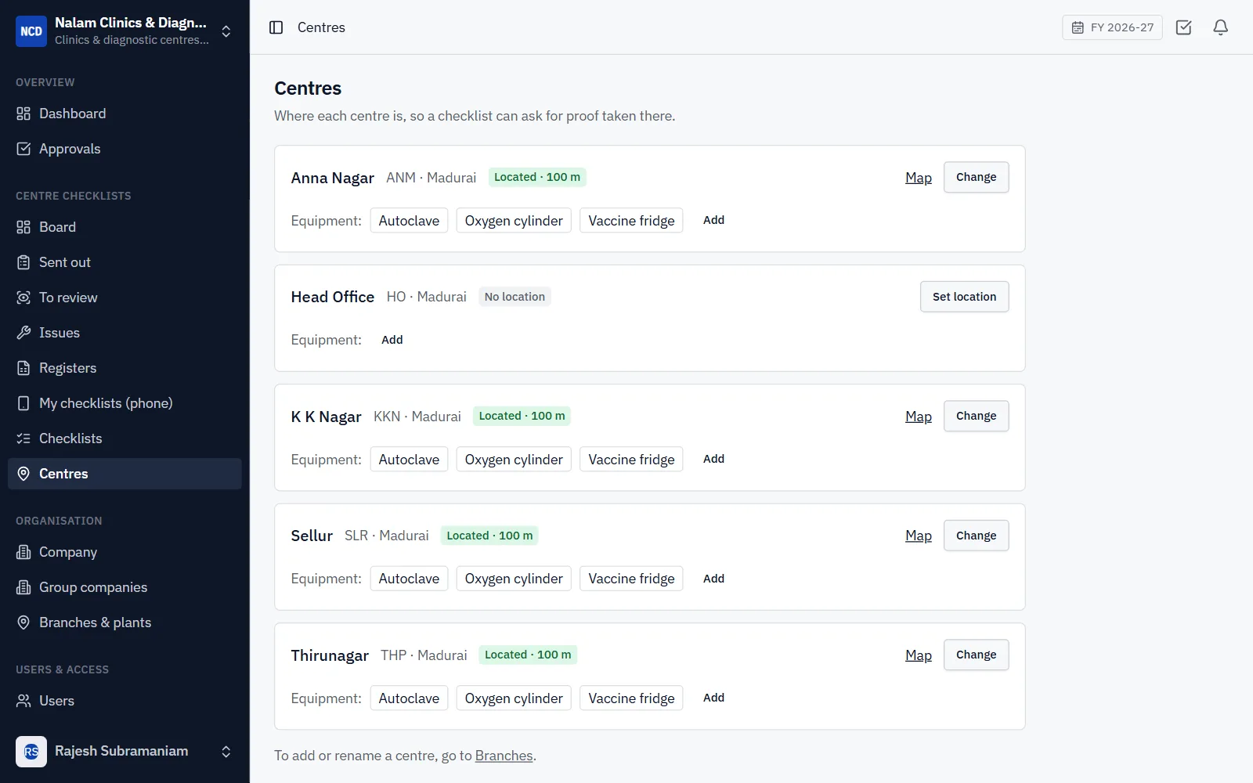Add equipment to Anna Nagar
The height and width of the screenshot is (783, 1253).
(713, 220)
